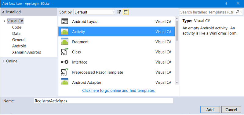Choose the Fragment template icon

click(x=64, y=42)
